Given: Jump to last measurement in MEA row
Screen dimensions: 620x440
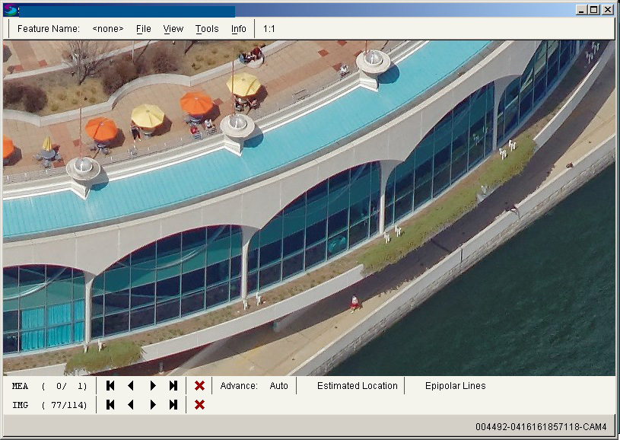Looking at the screenshot, I should pos(173,386).
